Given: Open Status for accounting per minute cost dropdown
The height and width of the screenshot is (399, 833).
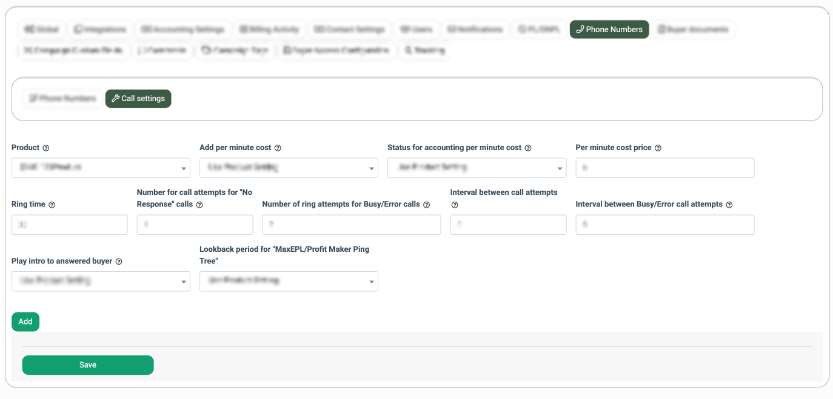Looking at the screenshot, I should 477,168.
